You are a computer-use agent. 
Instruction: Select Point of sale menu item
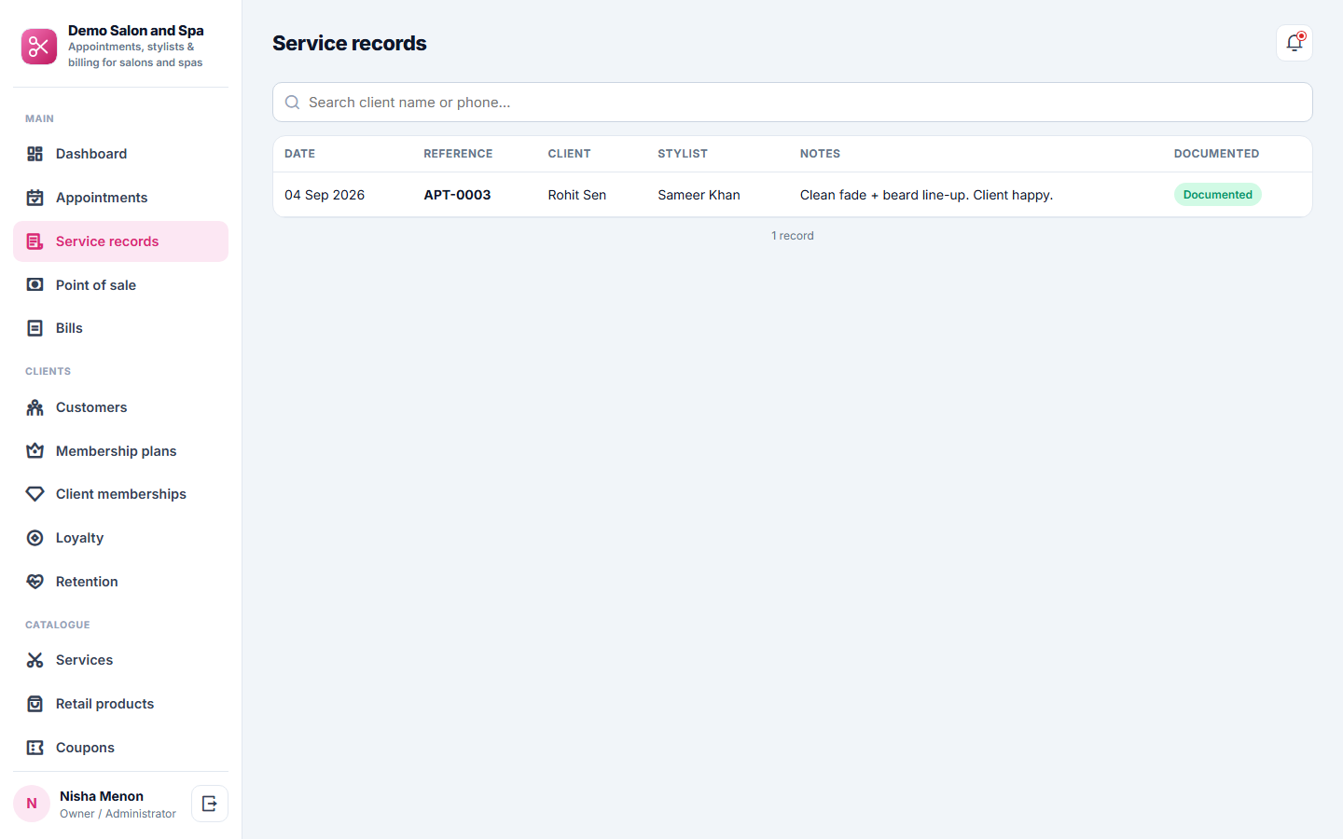[x=120, y=285]
